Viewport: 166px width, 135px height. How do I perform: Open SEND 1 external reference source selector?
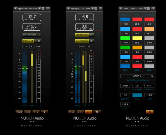click(x=137, y=76)
